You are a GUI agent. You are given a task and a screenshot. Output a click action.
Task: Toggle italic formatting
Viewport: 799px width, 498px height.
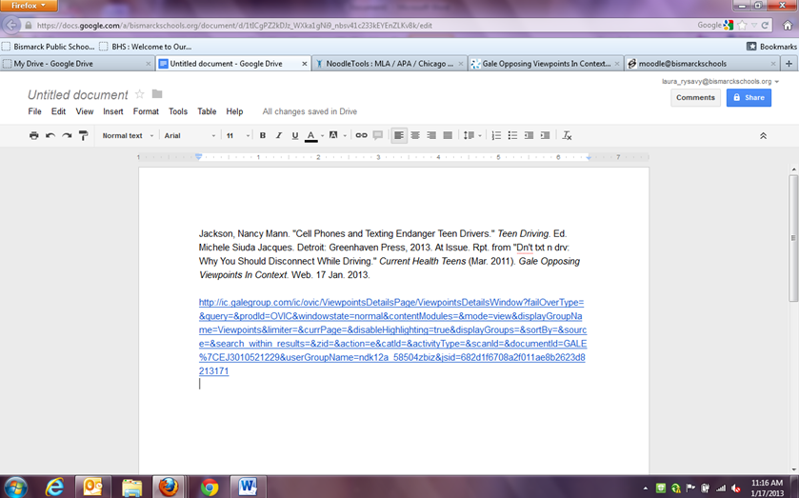tap(279, 135)
